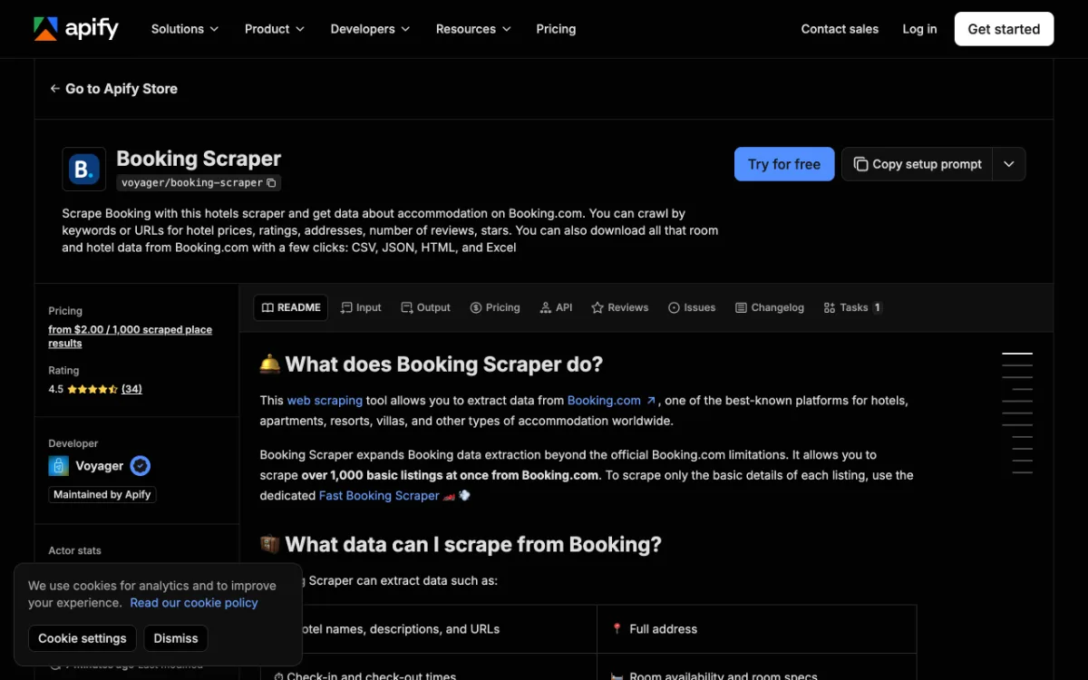Expand the Product menu
The image size is (1088, 680).
tap(275, 29)
